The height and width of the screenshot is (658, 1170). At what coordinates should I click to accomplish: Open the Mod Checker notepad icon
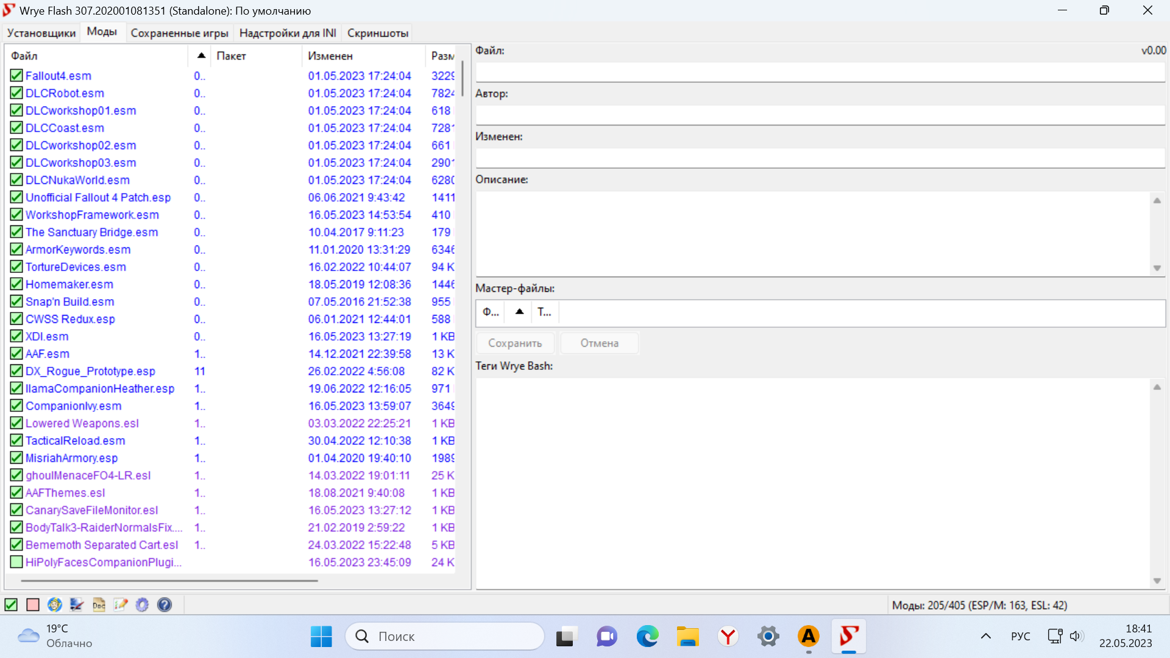click(121, 604)
